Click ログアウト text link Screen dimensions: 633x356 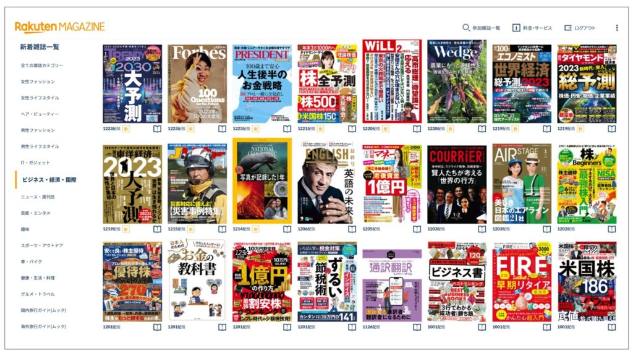[x=585, y=28]
